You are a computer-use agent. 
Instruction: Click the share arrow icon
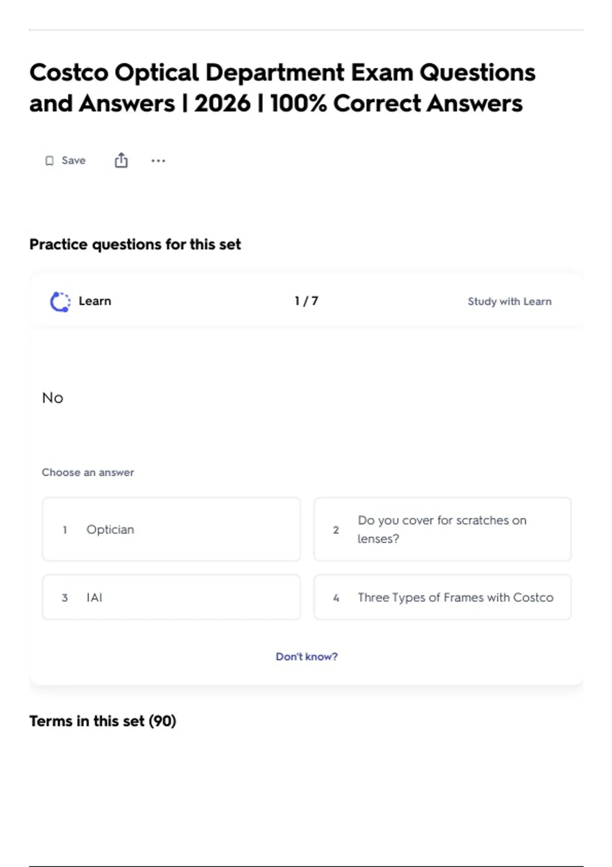click(121, 160)
